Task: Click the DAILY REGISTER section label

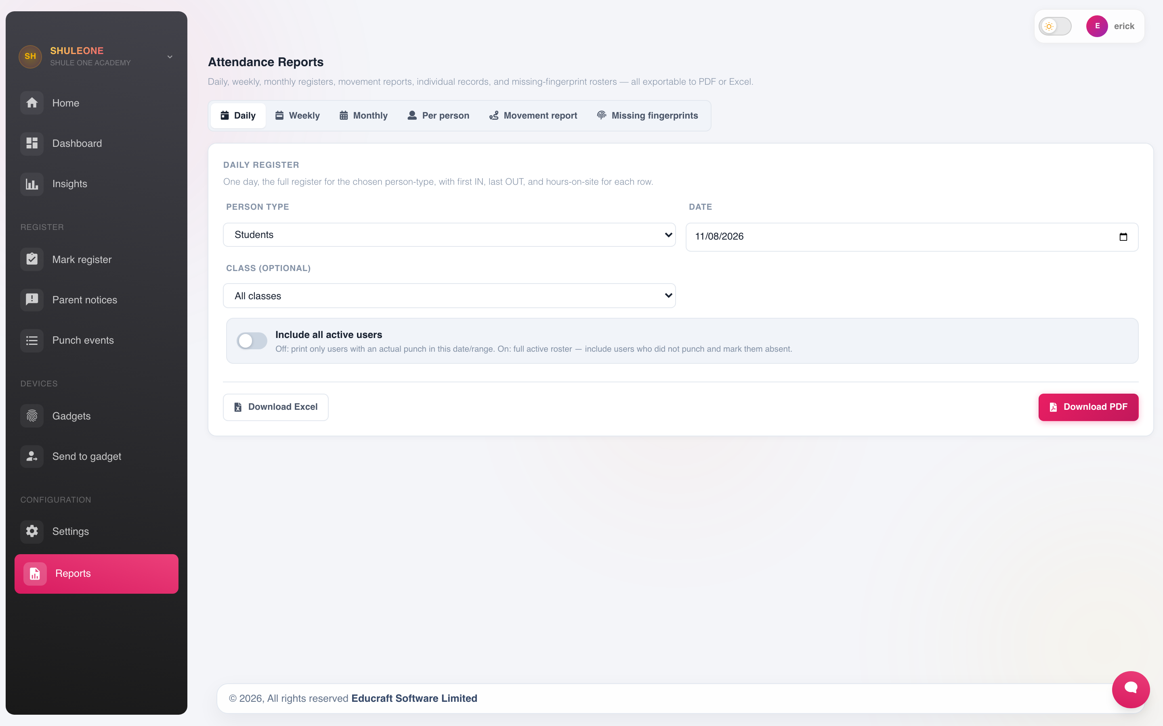Action: point(261,165)
